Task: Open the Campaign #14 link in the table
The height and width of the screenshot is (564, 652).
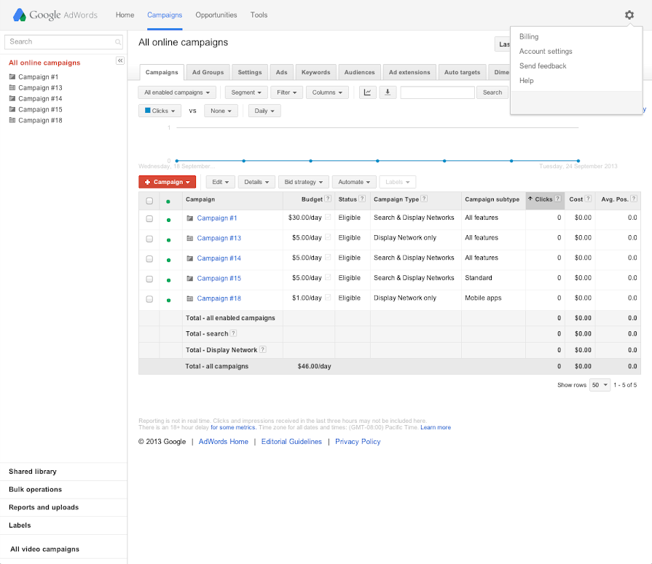Action: (x=219, y=258)
